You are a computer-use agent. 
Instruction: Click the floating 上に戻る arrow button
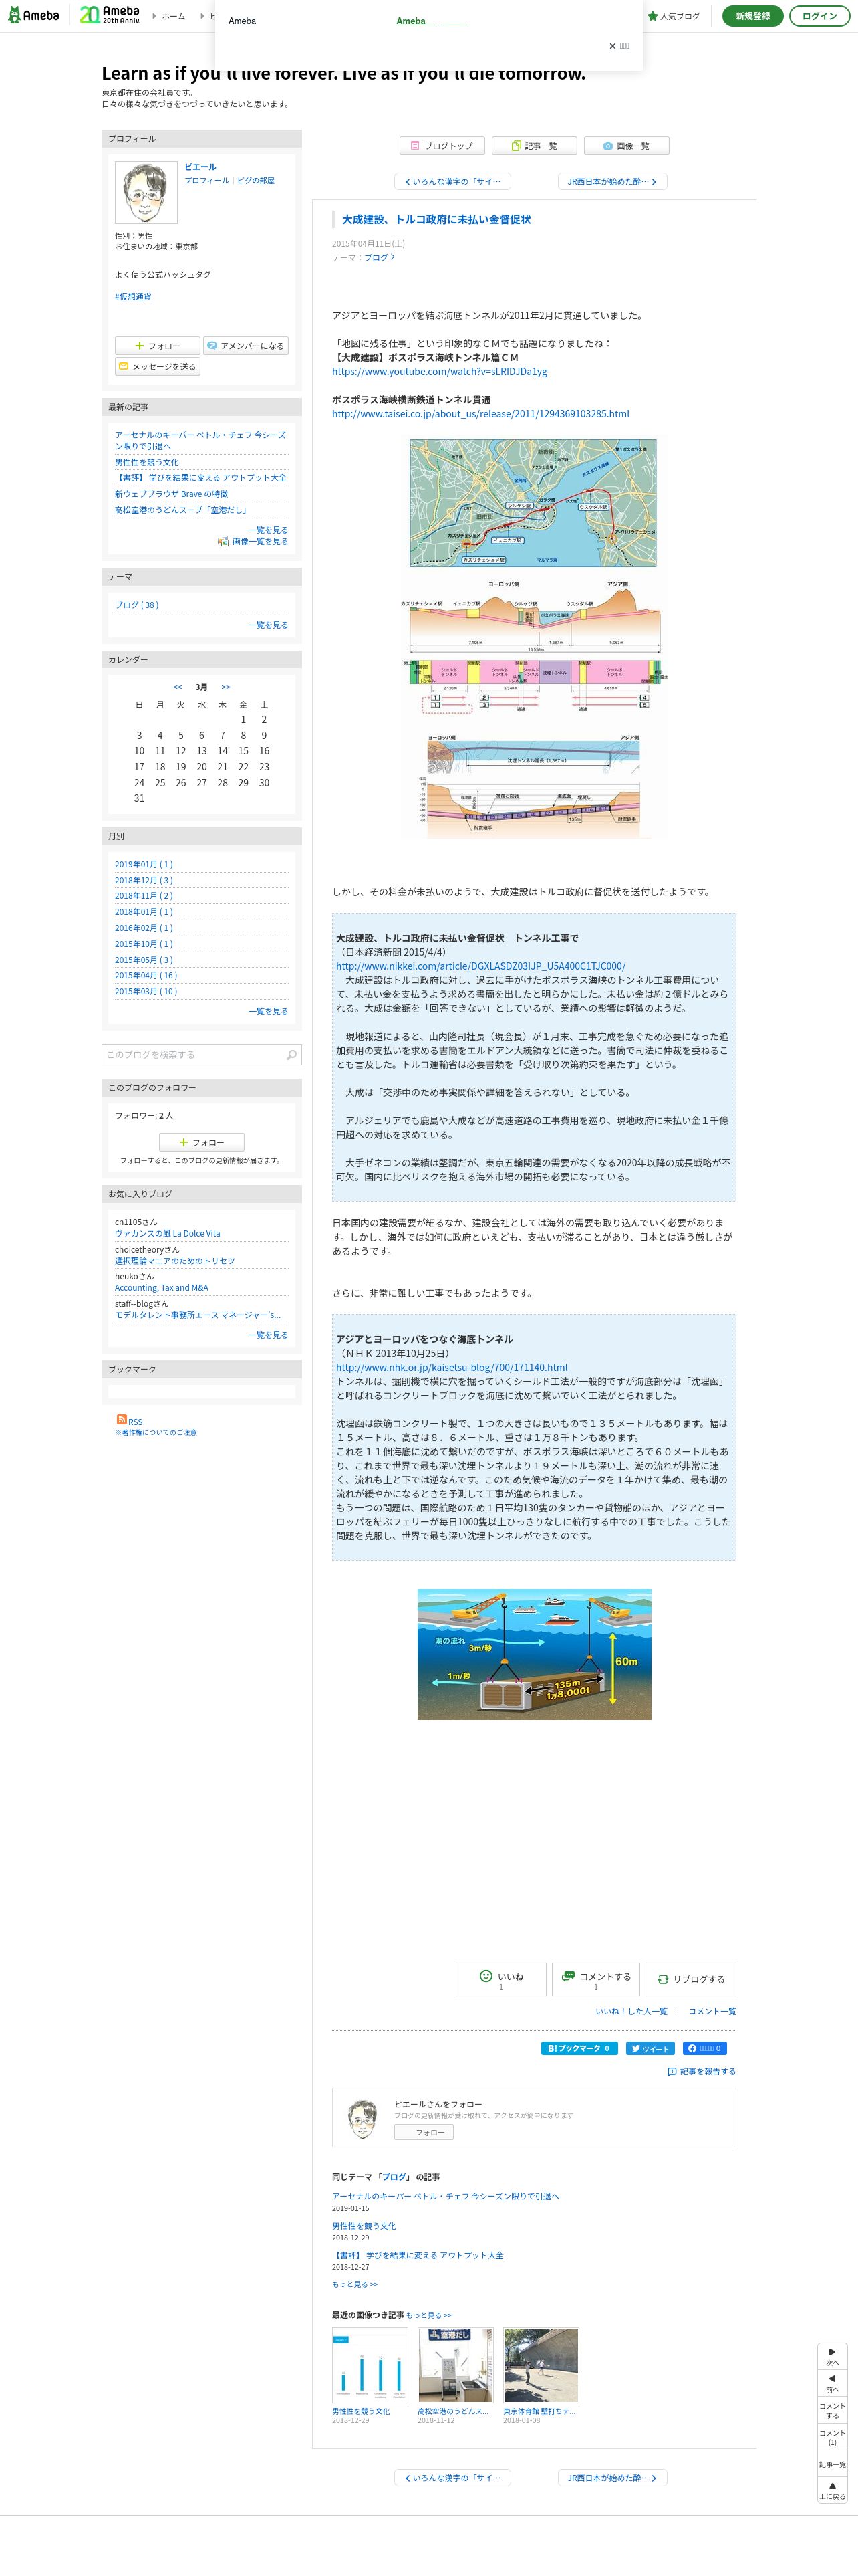click(832, 2490)
